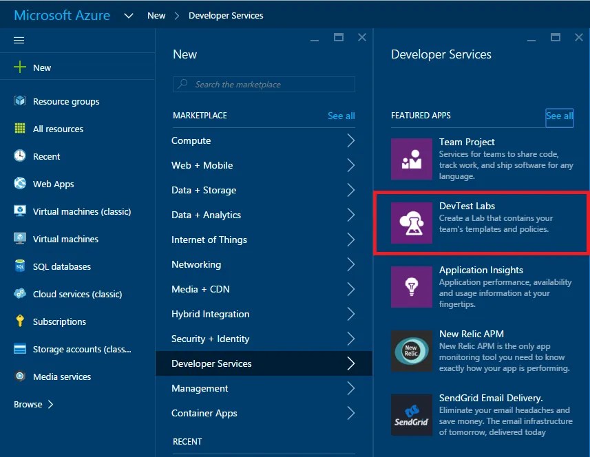Click the Team Project purple tile icon
This screenshot has height=457, width=590.
[412, 159]
